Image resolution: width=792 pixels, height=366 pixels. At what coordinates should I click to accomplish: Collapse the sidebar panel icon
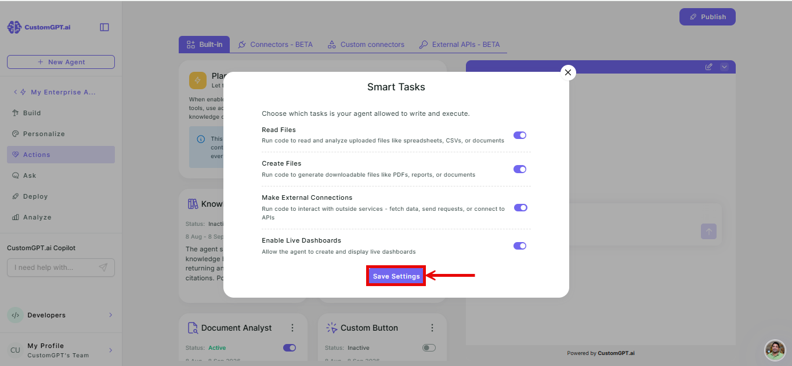[104, 27]
